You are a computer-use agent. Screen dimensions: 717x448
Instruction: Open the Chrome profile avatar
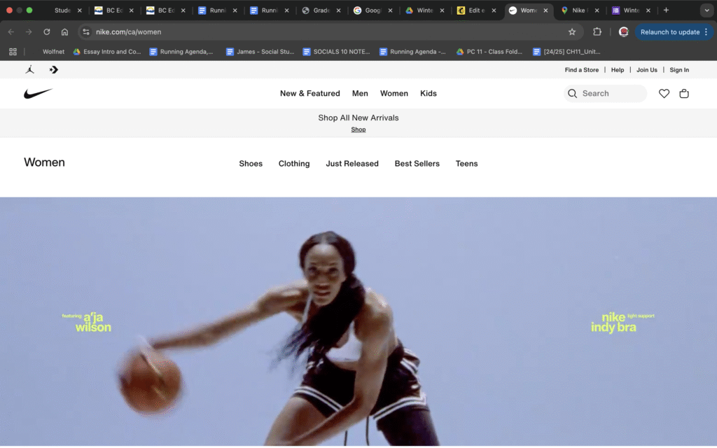tap(623, 31)
